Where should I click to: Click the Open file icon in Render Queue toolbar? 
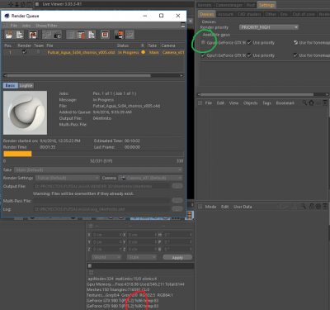(x=9, y=35)
